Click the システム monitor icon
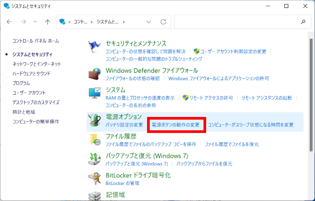Viewport: 315px width, 201px height. [95, 94]
